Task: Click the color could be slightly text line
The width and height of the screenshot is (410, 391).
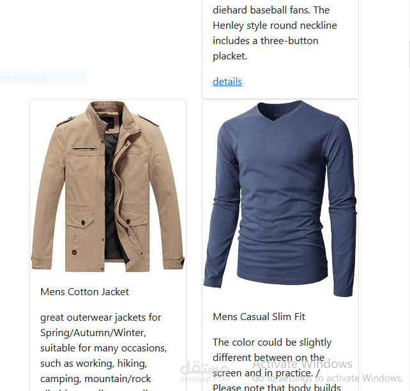Action: pos(272,342)
